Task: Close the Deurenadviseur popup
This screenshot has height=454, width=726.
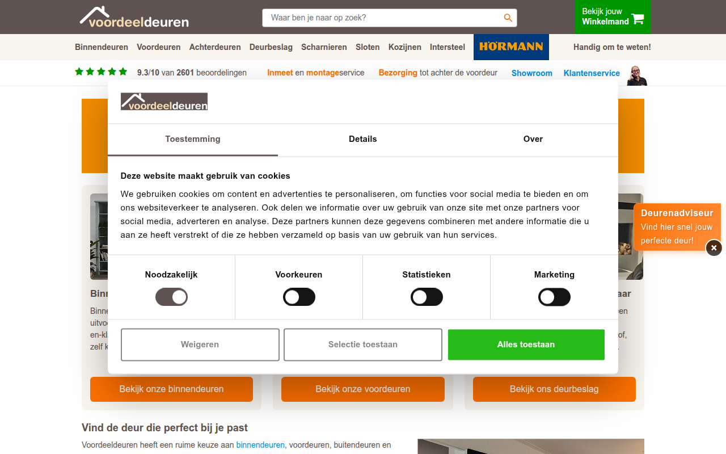Action: pyautogui.click(x=714, y=248)
